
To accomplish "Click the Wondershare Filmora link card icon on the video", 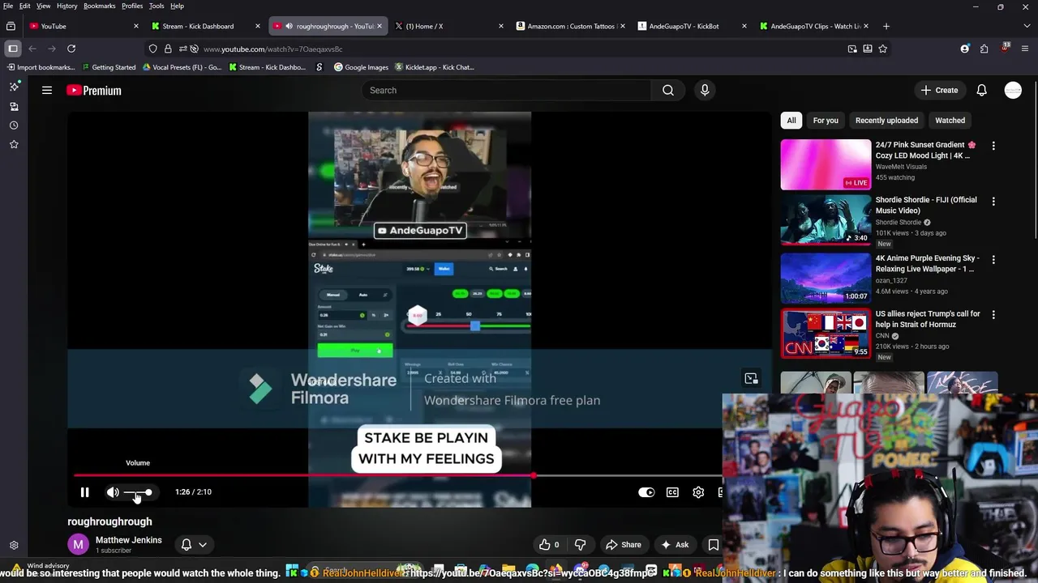I will pos(751,378).
